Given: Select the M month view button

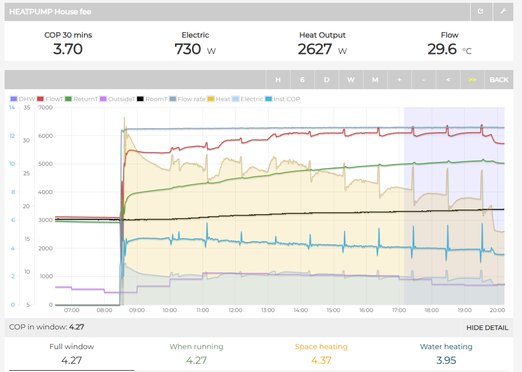Looking at the screenshot, I should (375, 80).
